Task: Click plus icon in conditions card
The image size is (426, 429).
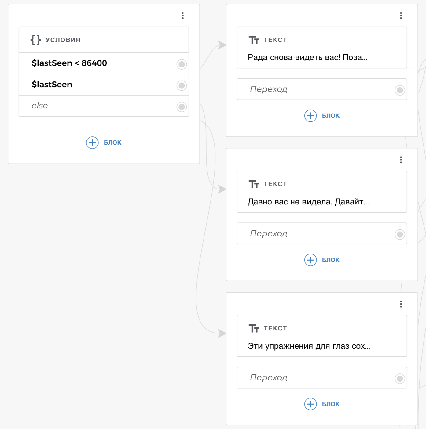Action: click(92, 142)
